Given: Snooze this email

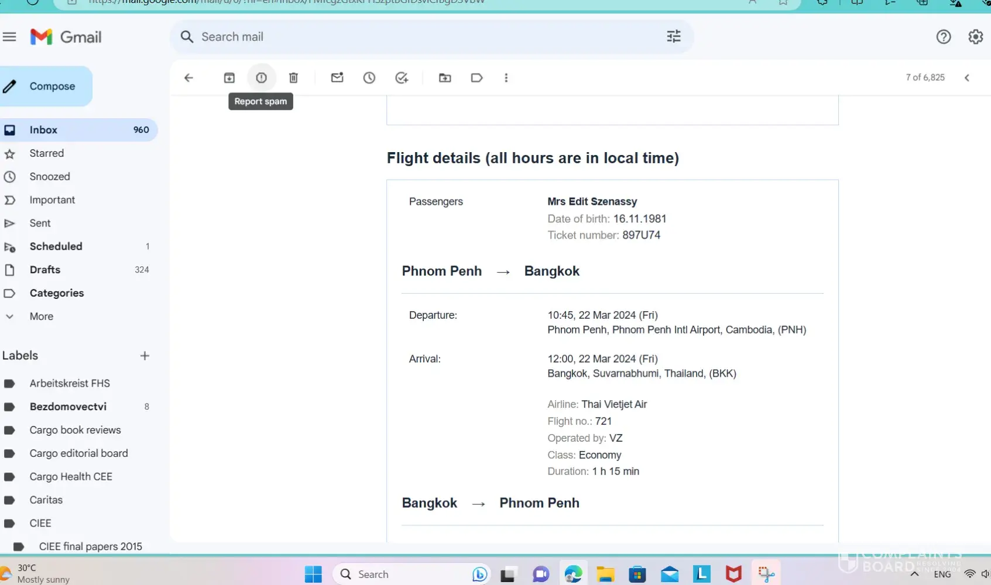Looking at the screenshot, I should [369, 78].
